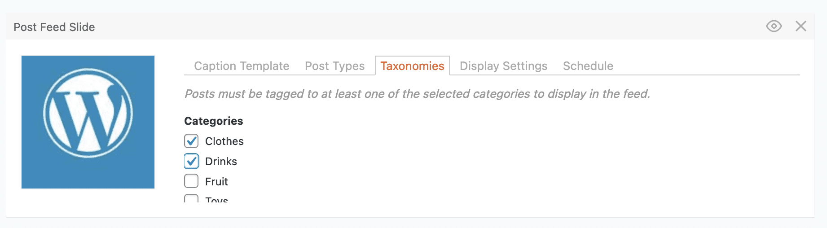The height and width of the screenshot is (228, 827).
Task: Open the Schedule tab
Action: (588, 66)
